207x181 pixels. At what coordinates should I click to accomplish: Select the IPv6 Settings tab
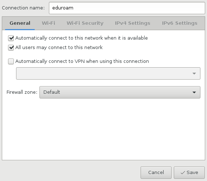click(x=180, y=23)
